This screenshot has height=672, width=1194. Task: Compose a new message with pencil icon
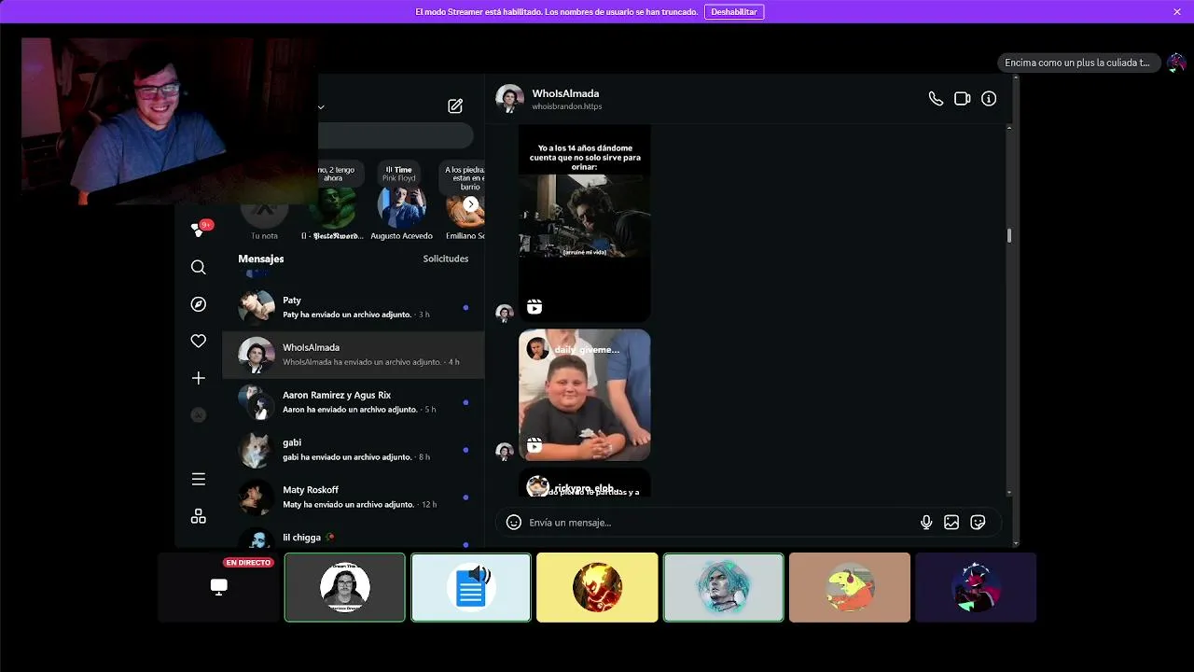(x=455, y=106)
